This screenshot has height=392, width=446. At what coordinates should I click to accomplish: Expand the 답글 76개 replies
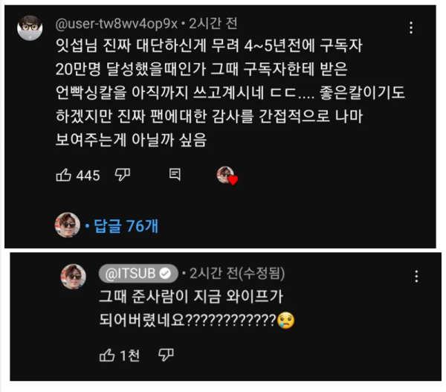click(x=126, y=226)
